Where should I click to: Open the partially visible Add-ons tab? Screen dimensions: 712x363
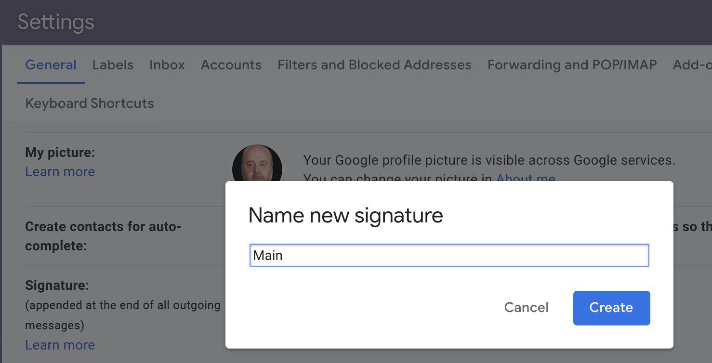tap(692, 65)
